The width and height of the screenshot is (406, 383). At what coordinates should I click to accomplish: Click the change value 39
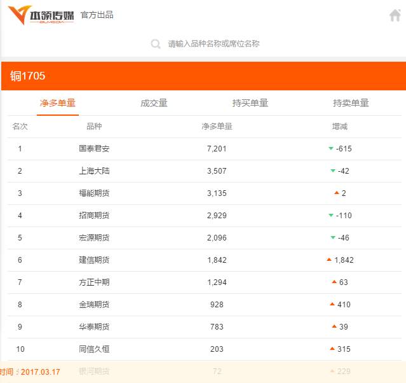coord(344,327)
